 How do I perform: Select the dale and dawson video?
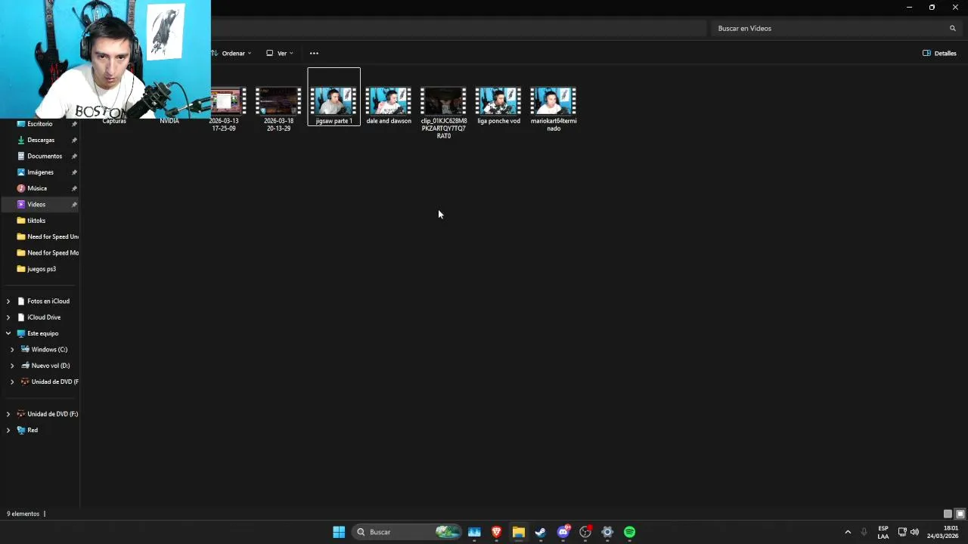pos(389,106)
